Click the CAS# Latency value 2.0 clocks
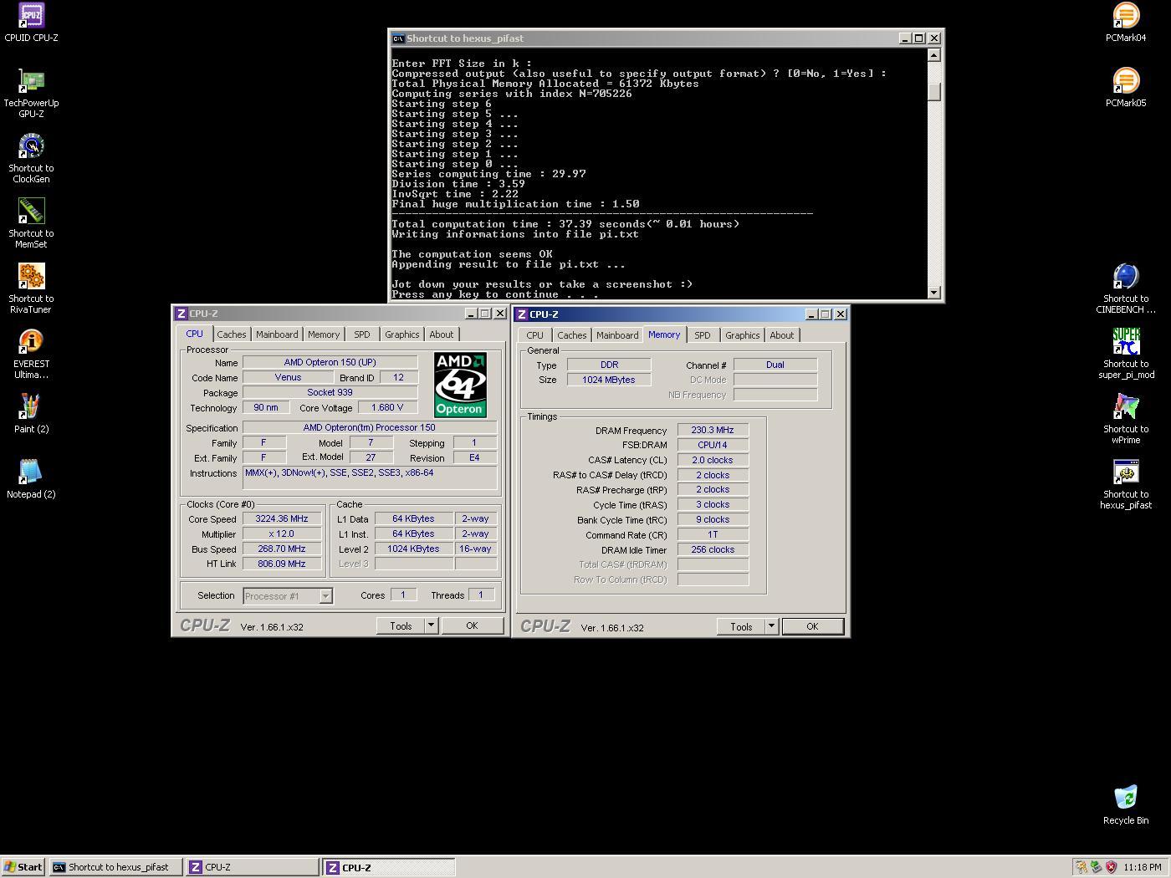 point(713,460)
